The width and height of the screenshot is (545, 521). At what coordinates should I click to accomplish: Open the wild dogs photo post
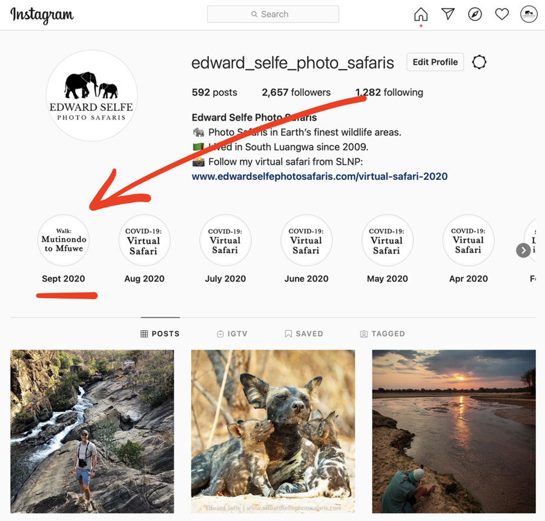click(x=273, y=431)
